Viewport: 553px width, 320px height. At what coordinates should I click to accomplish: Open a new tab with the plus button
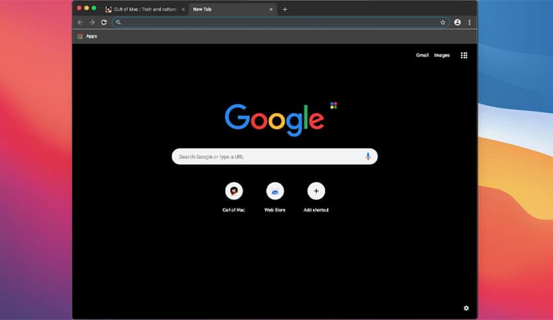point(285,9)
